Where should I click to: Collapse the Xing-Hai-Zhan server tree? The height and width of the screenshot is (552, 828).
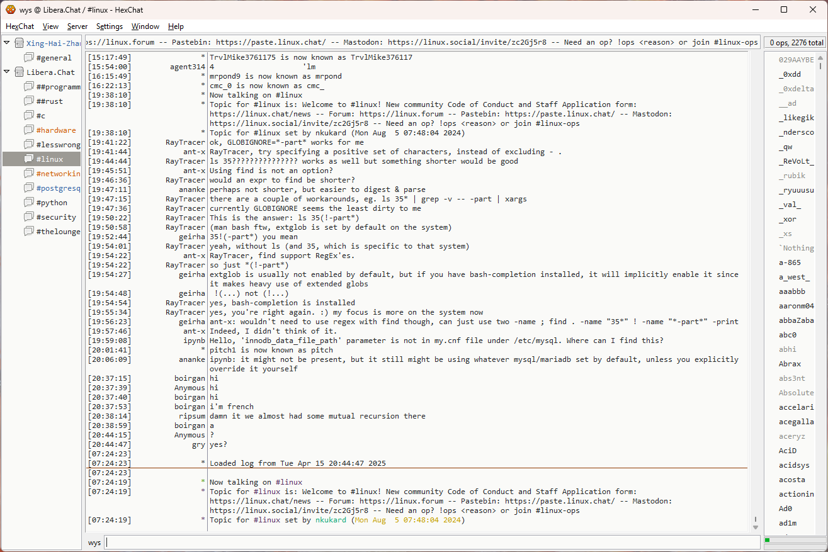click(7, 43)
